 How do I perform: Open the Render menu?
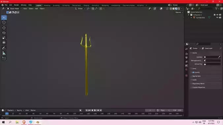coord(16,5)
